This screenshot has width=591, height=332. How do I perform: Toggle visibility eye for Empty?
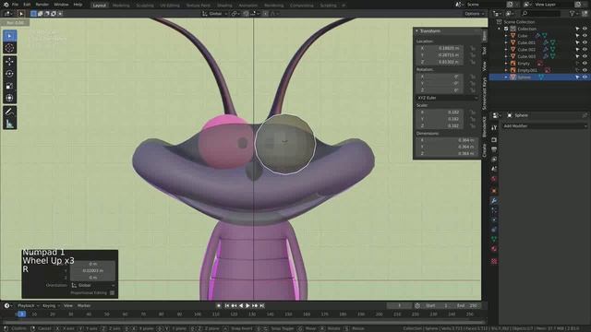tap(585, 64)
